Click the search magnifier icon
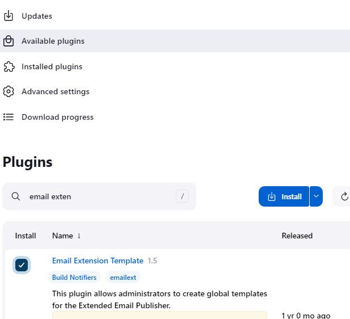This screenshot has height=319, width=350. (16, 196)
